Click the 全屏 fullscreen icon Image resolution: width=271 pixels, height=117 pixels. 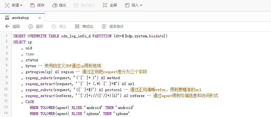[105, 5]
